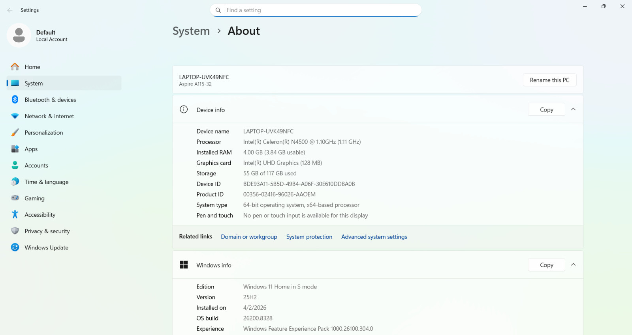Copy the Device info details
The height and width of the screenshot is (335, 632).
[x=546, y=110]
